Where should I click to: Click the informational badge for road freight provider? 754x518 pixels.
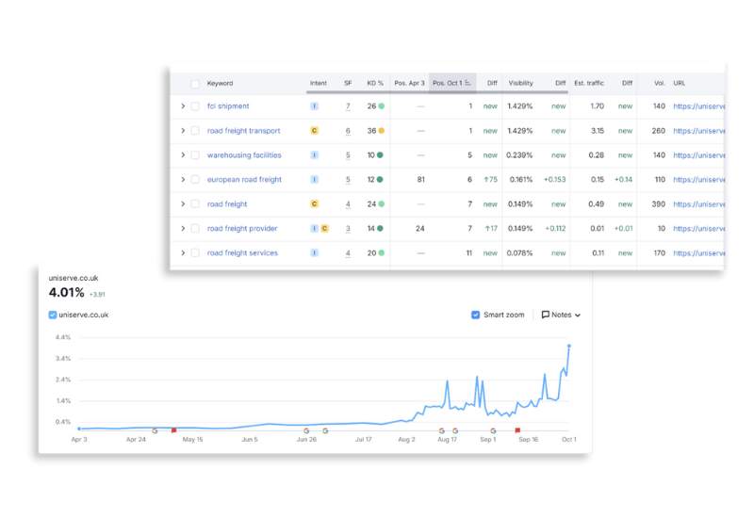tap(314, 229)
